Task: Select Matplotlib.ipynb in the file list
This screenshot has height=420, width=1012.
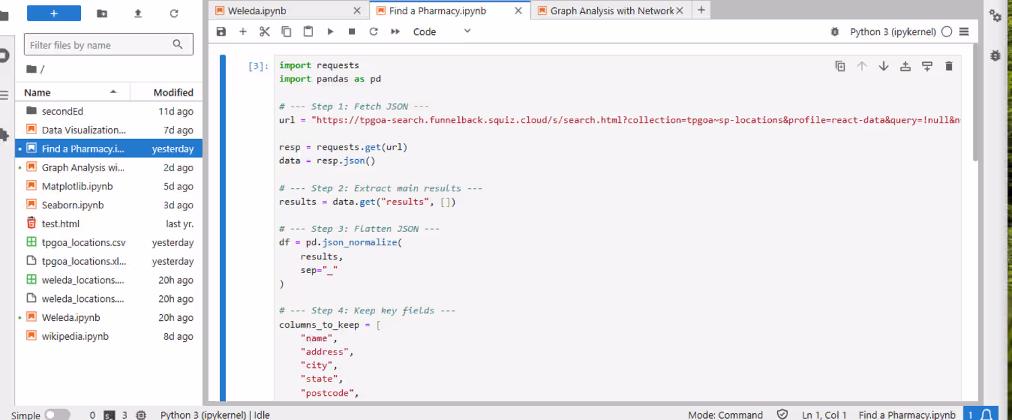Action: (x=109, y=186)
